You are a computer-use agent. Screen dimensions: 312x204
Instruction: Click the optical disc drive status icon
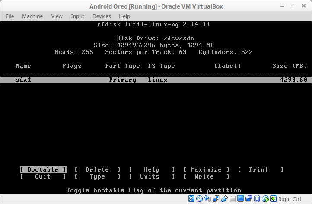tap(199, 199)
